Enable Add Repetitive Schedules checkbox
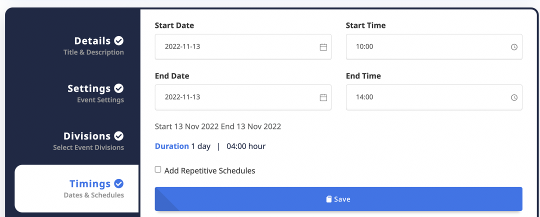 (157, 169)
